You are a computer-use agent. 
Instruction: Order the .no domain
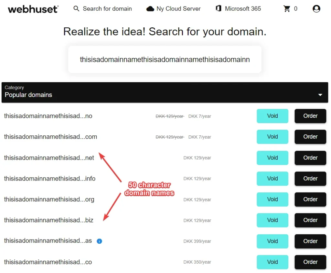click(310, 116)
